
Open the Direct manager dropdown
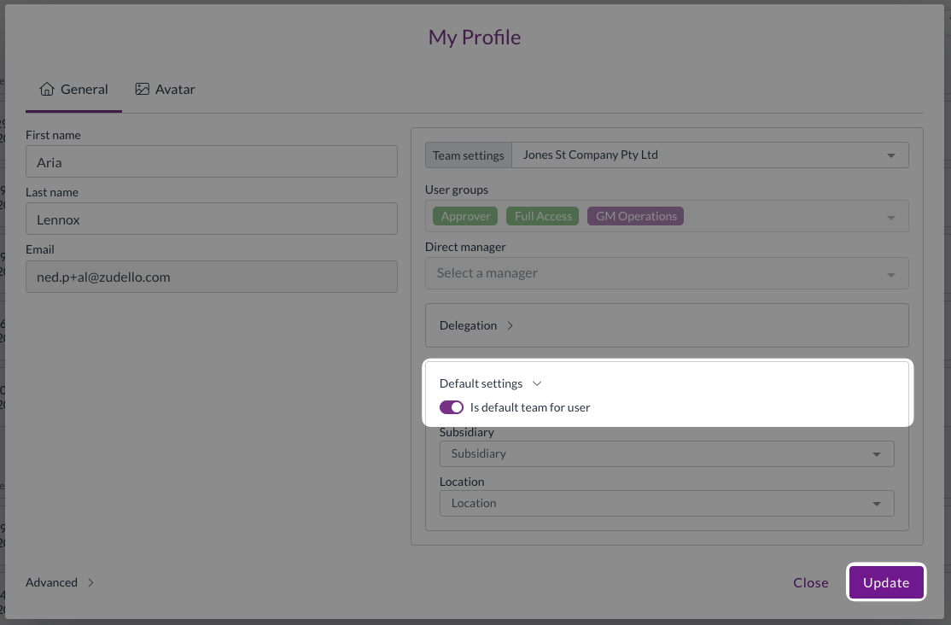point(666,273)
